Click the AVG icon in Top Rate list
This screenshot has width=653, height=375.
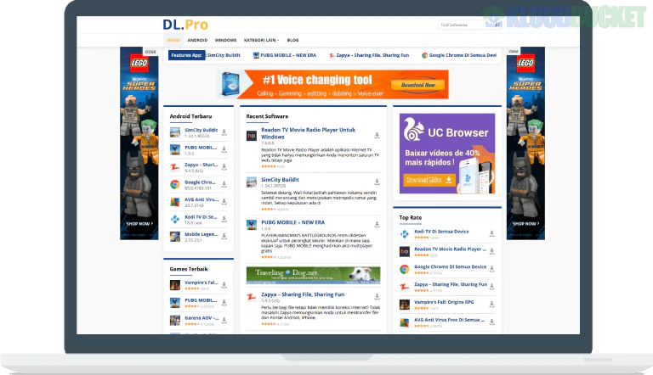pos(406,322)
